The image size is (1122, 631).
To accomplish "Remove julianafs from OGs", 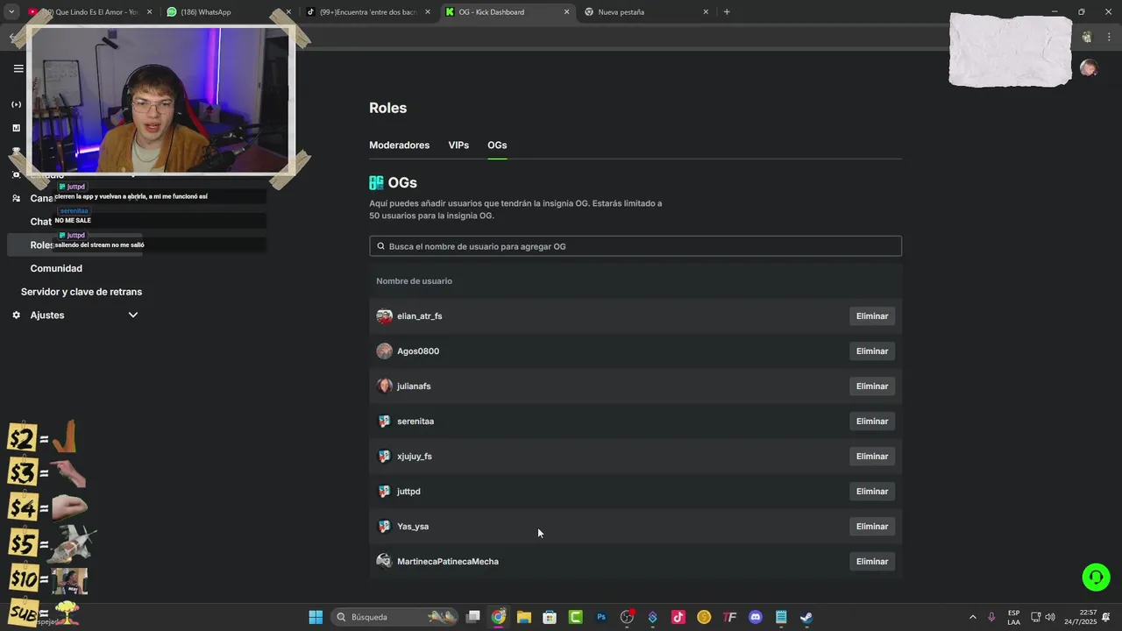I will [872, 386].
